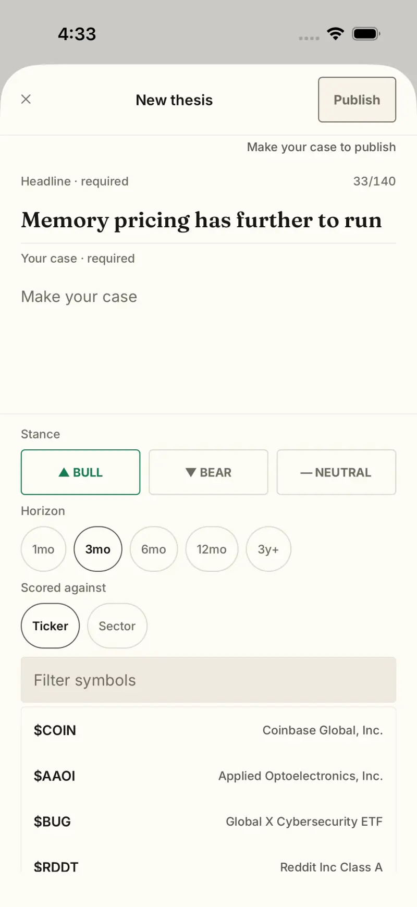Image resolution: width=417 pixels, height=907 pixels.
Task: Choose the 12mo horizon
Action: 212,549
